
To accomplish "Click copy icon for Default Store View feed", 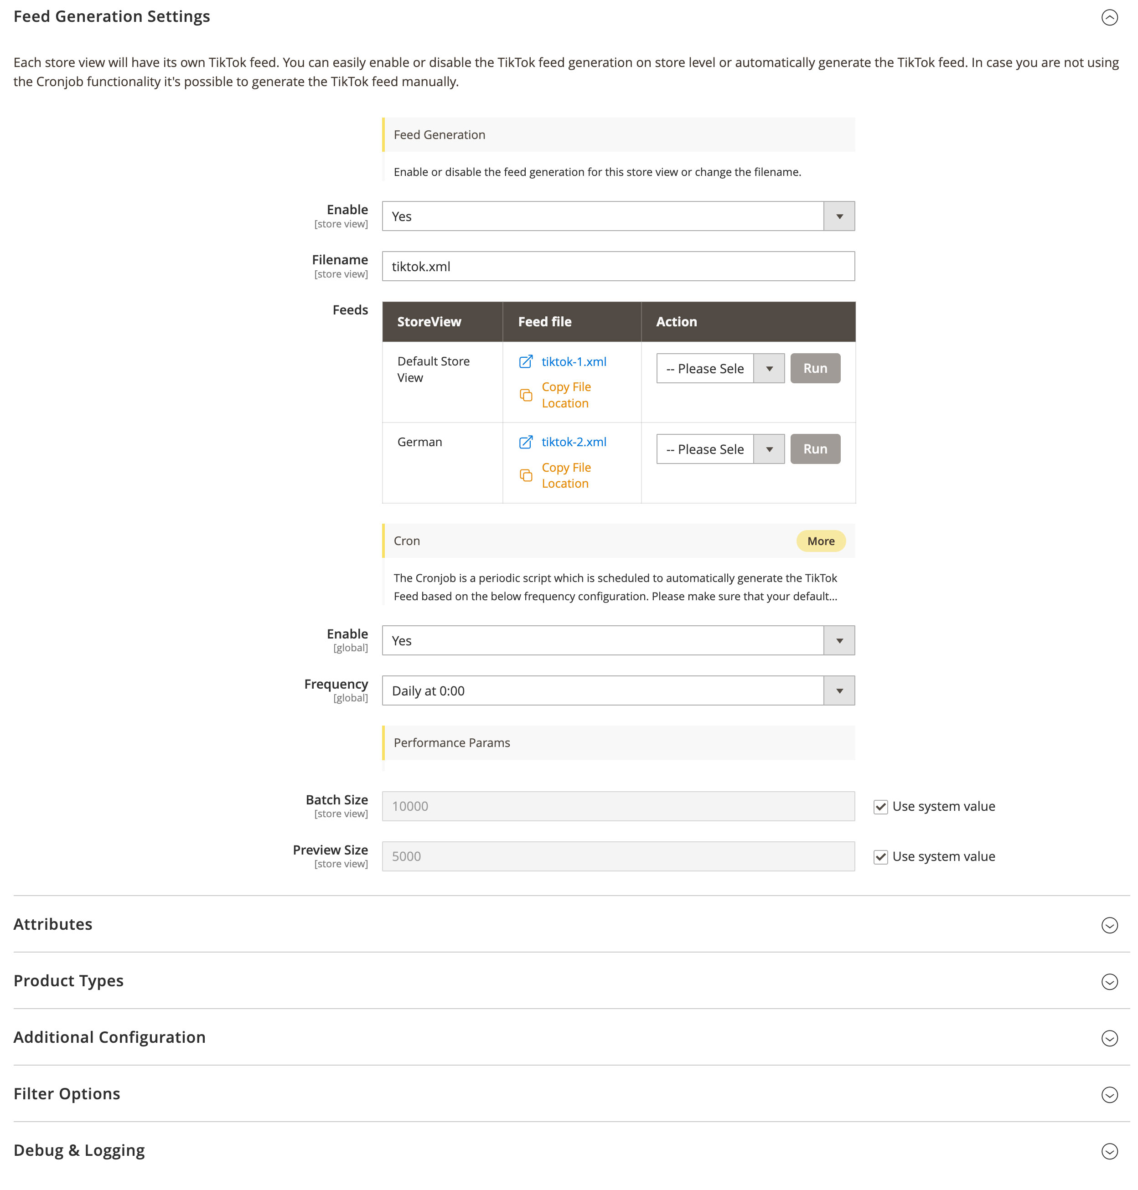I will click(x=525, y=395).
